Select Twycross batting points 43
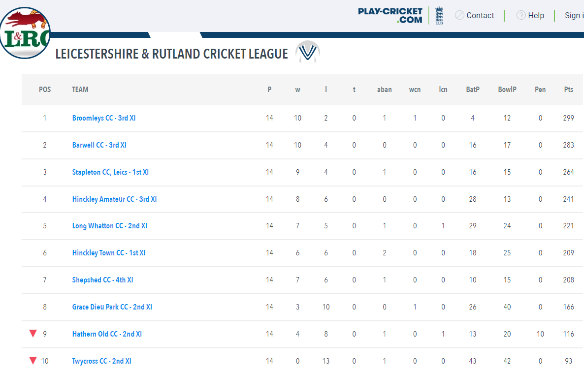Viewport: 584px width, 371px height. tap(473, 361)
